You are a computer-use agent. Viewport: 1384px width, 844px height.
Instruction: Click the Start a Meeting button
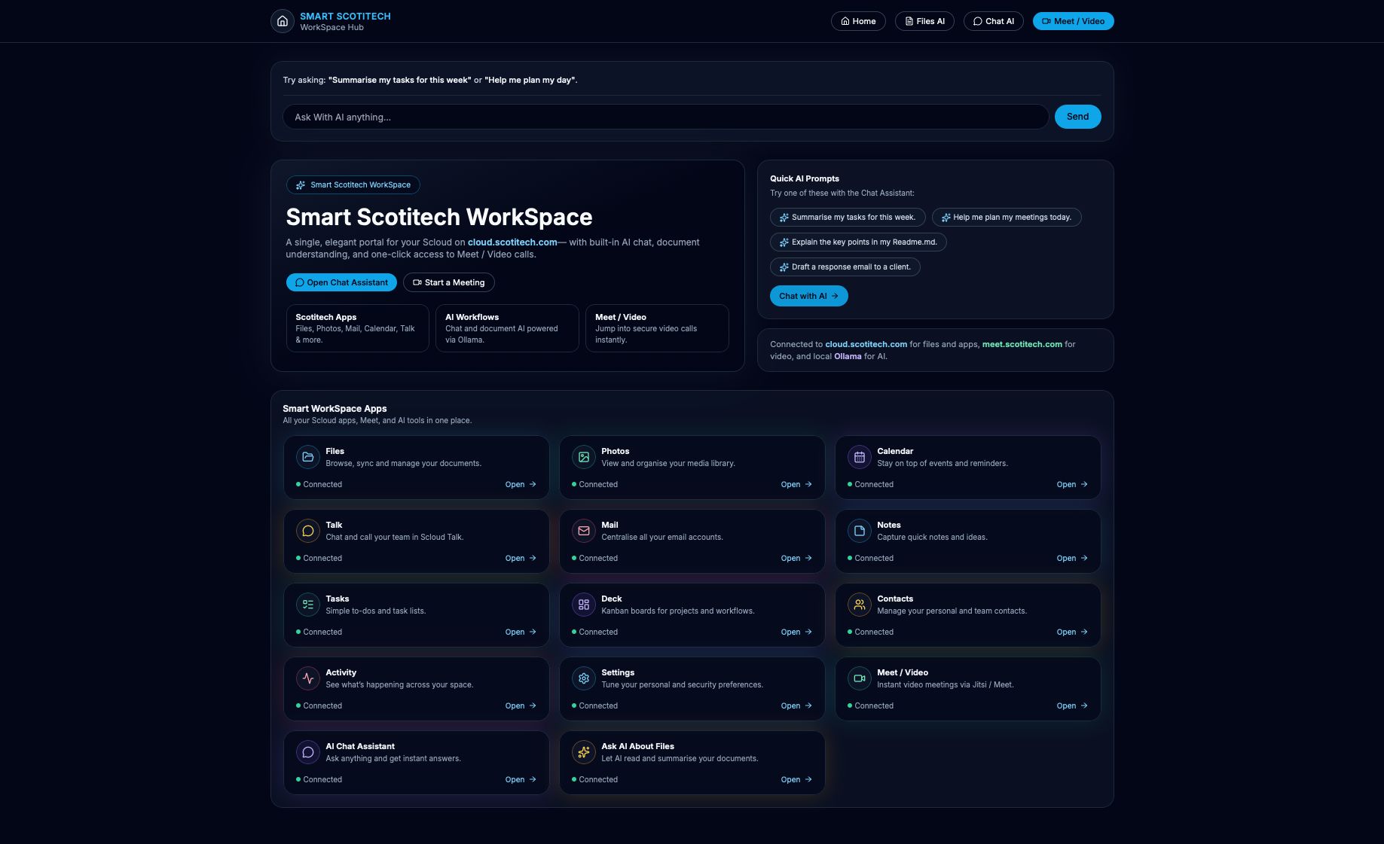(x=448, y=282)
